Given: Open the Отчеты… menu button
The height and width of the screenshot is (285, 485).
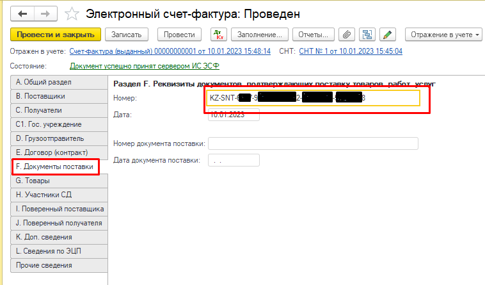Looking at the screenshot, I should [x=314, y=34].
